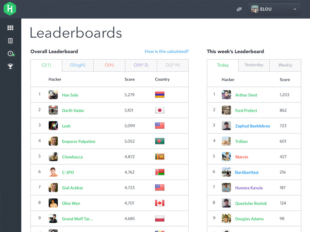
Task: Click Han Solo's score 5,279
Action: pos(129,95)
